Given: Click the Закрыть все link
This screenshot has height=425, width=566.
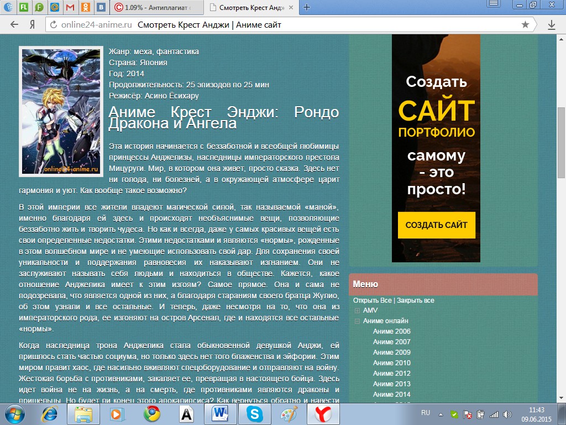Looking at the screenshot, I should [416, 300].
